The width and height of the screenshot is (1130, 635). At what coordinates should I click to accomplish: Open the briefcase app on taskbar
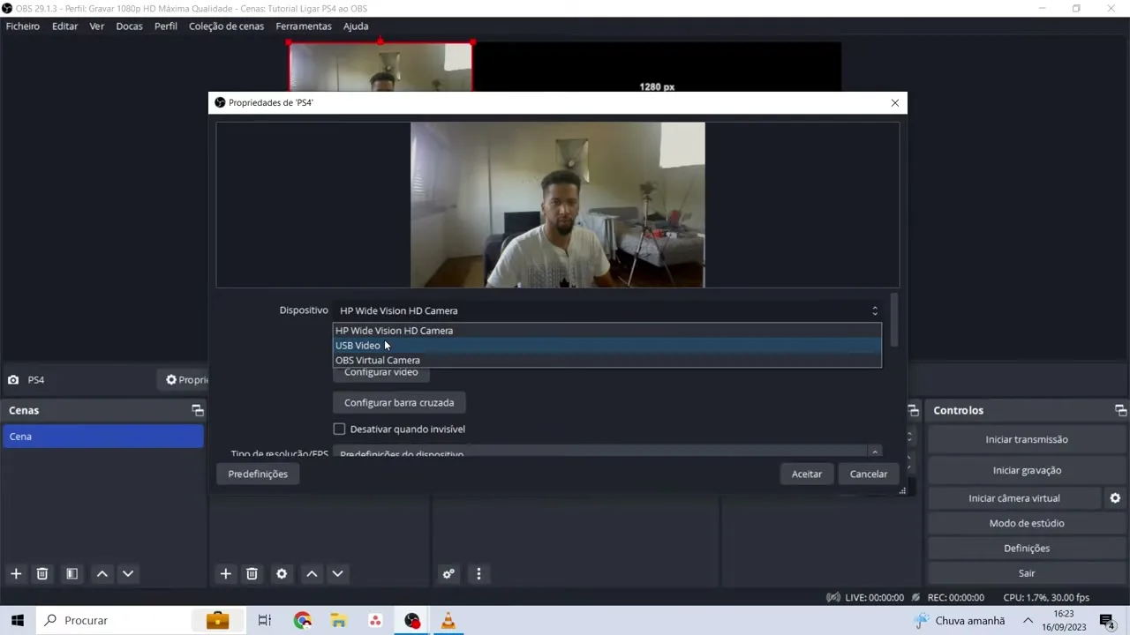click(x=217, y=620)
